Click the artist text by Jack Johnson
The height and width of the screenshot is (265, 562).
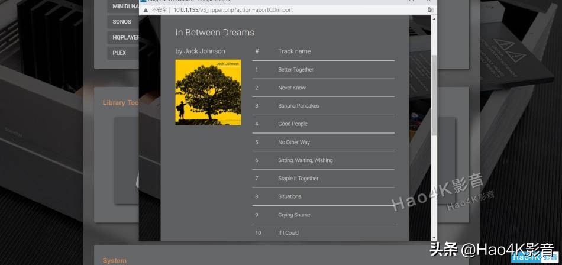(x=200, y=51)
